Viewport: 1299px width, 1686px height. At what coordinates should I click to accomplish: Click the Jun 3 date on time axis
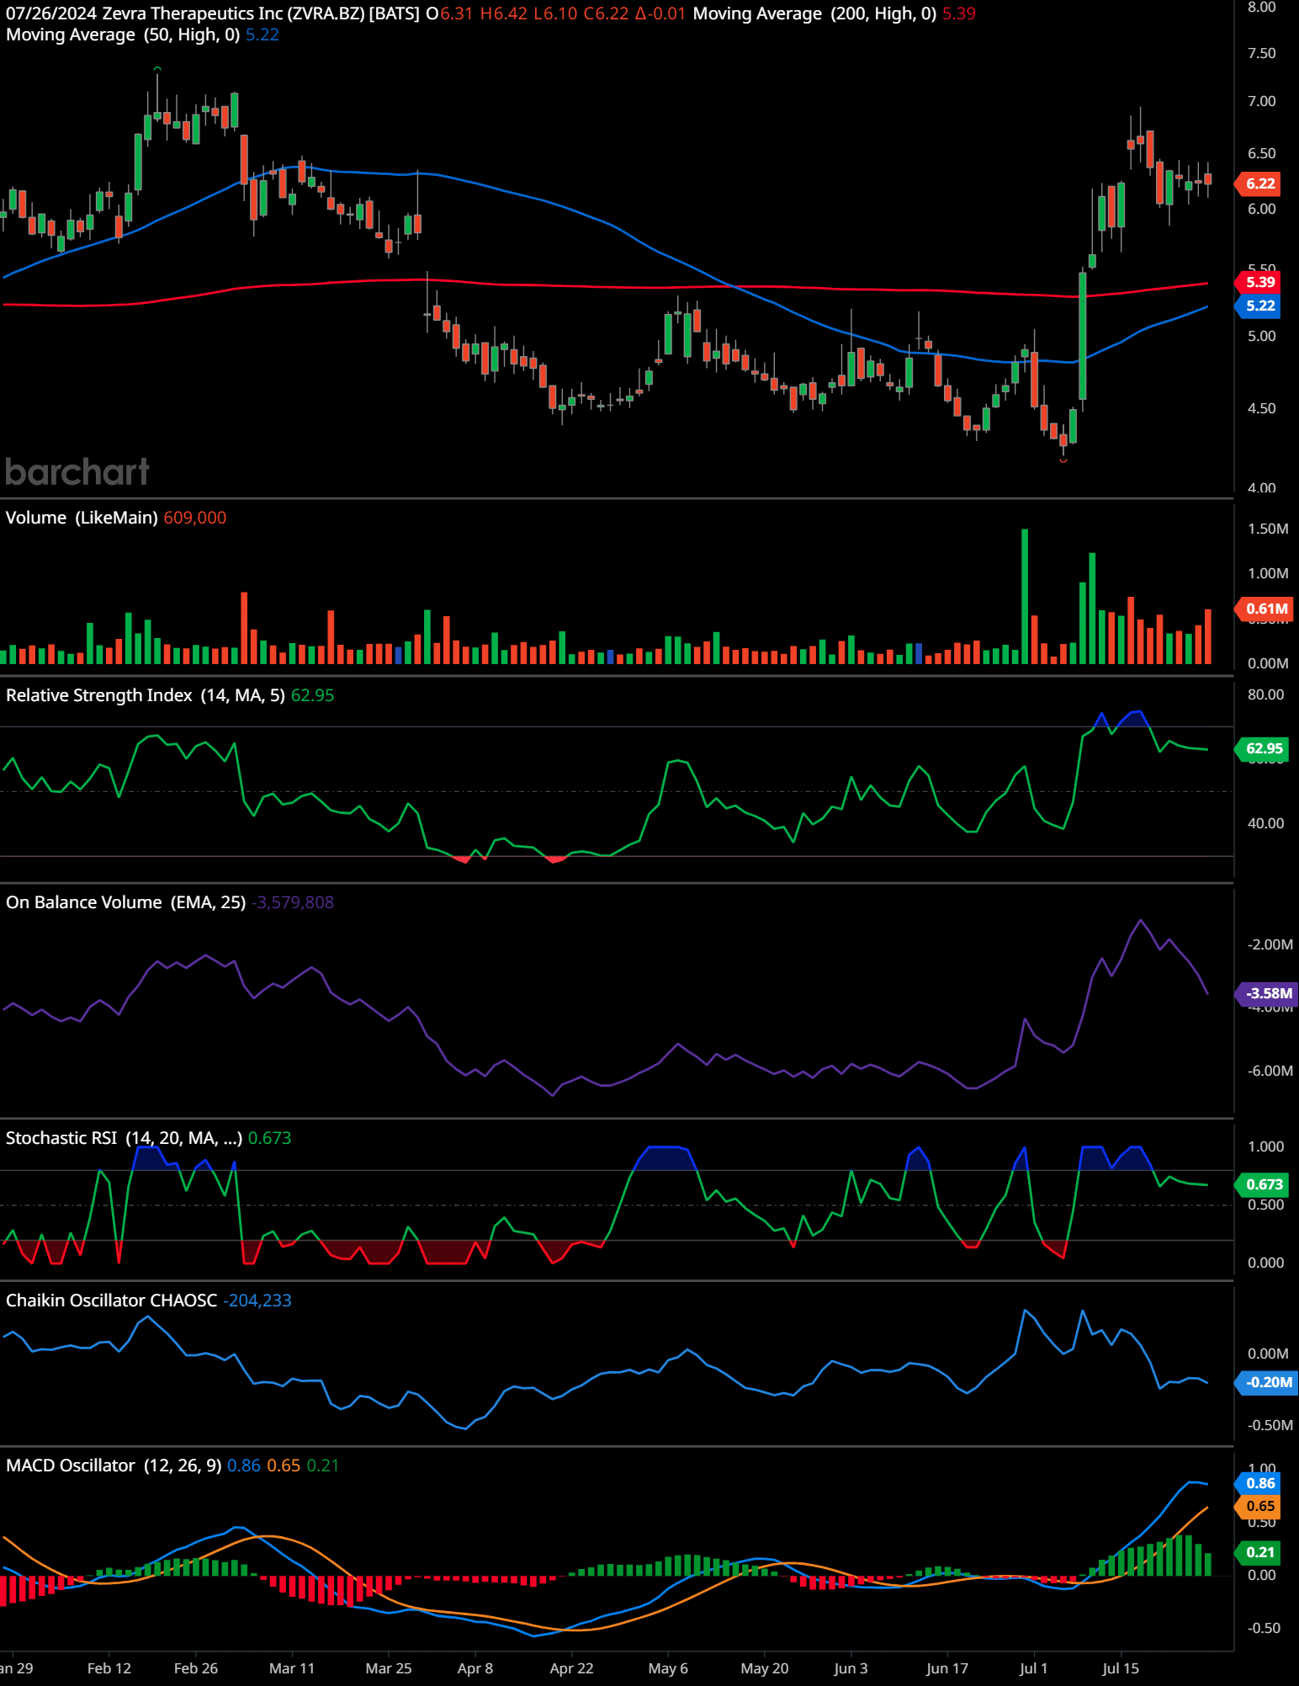point(851,1668)
